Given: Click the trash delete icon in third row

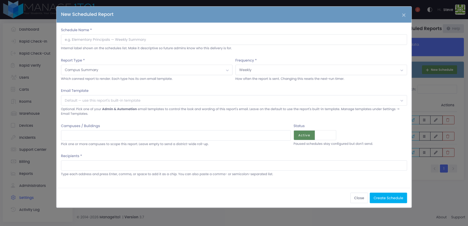Looking at the screenshot, I should click(448, 152).
